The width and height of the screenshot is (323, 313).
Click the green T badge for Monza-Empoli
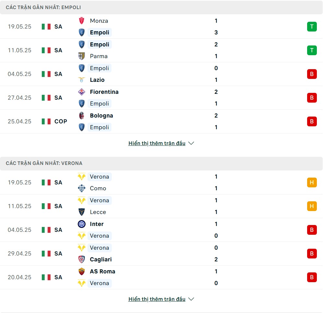coord(312,27)
